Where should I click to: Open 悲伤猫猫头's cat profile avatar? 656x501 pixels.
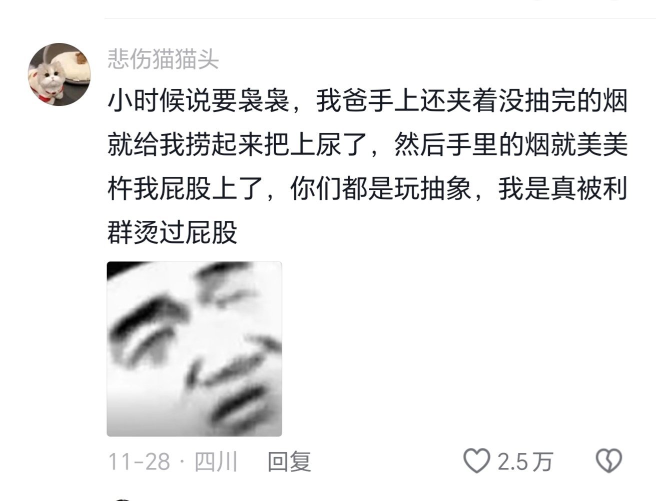point(59,74)
